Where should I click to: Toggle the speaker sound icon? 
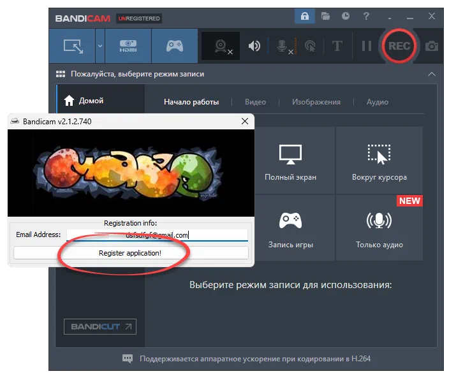click(x=254, y=46)
